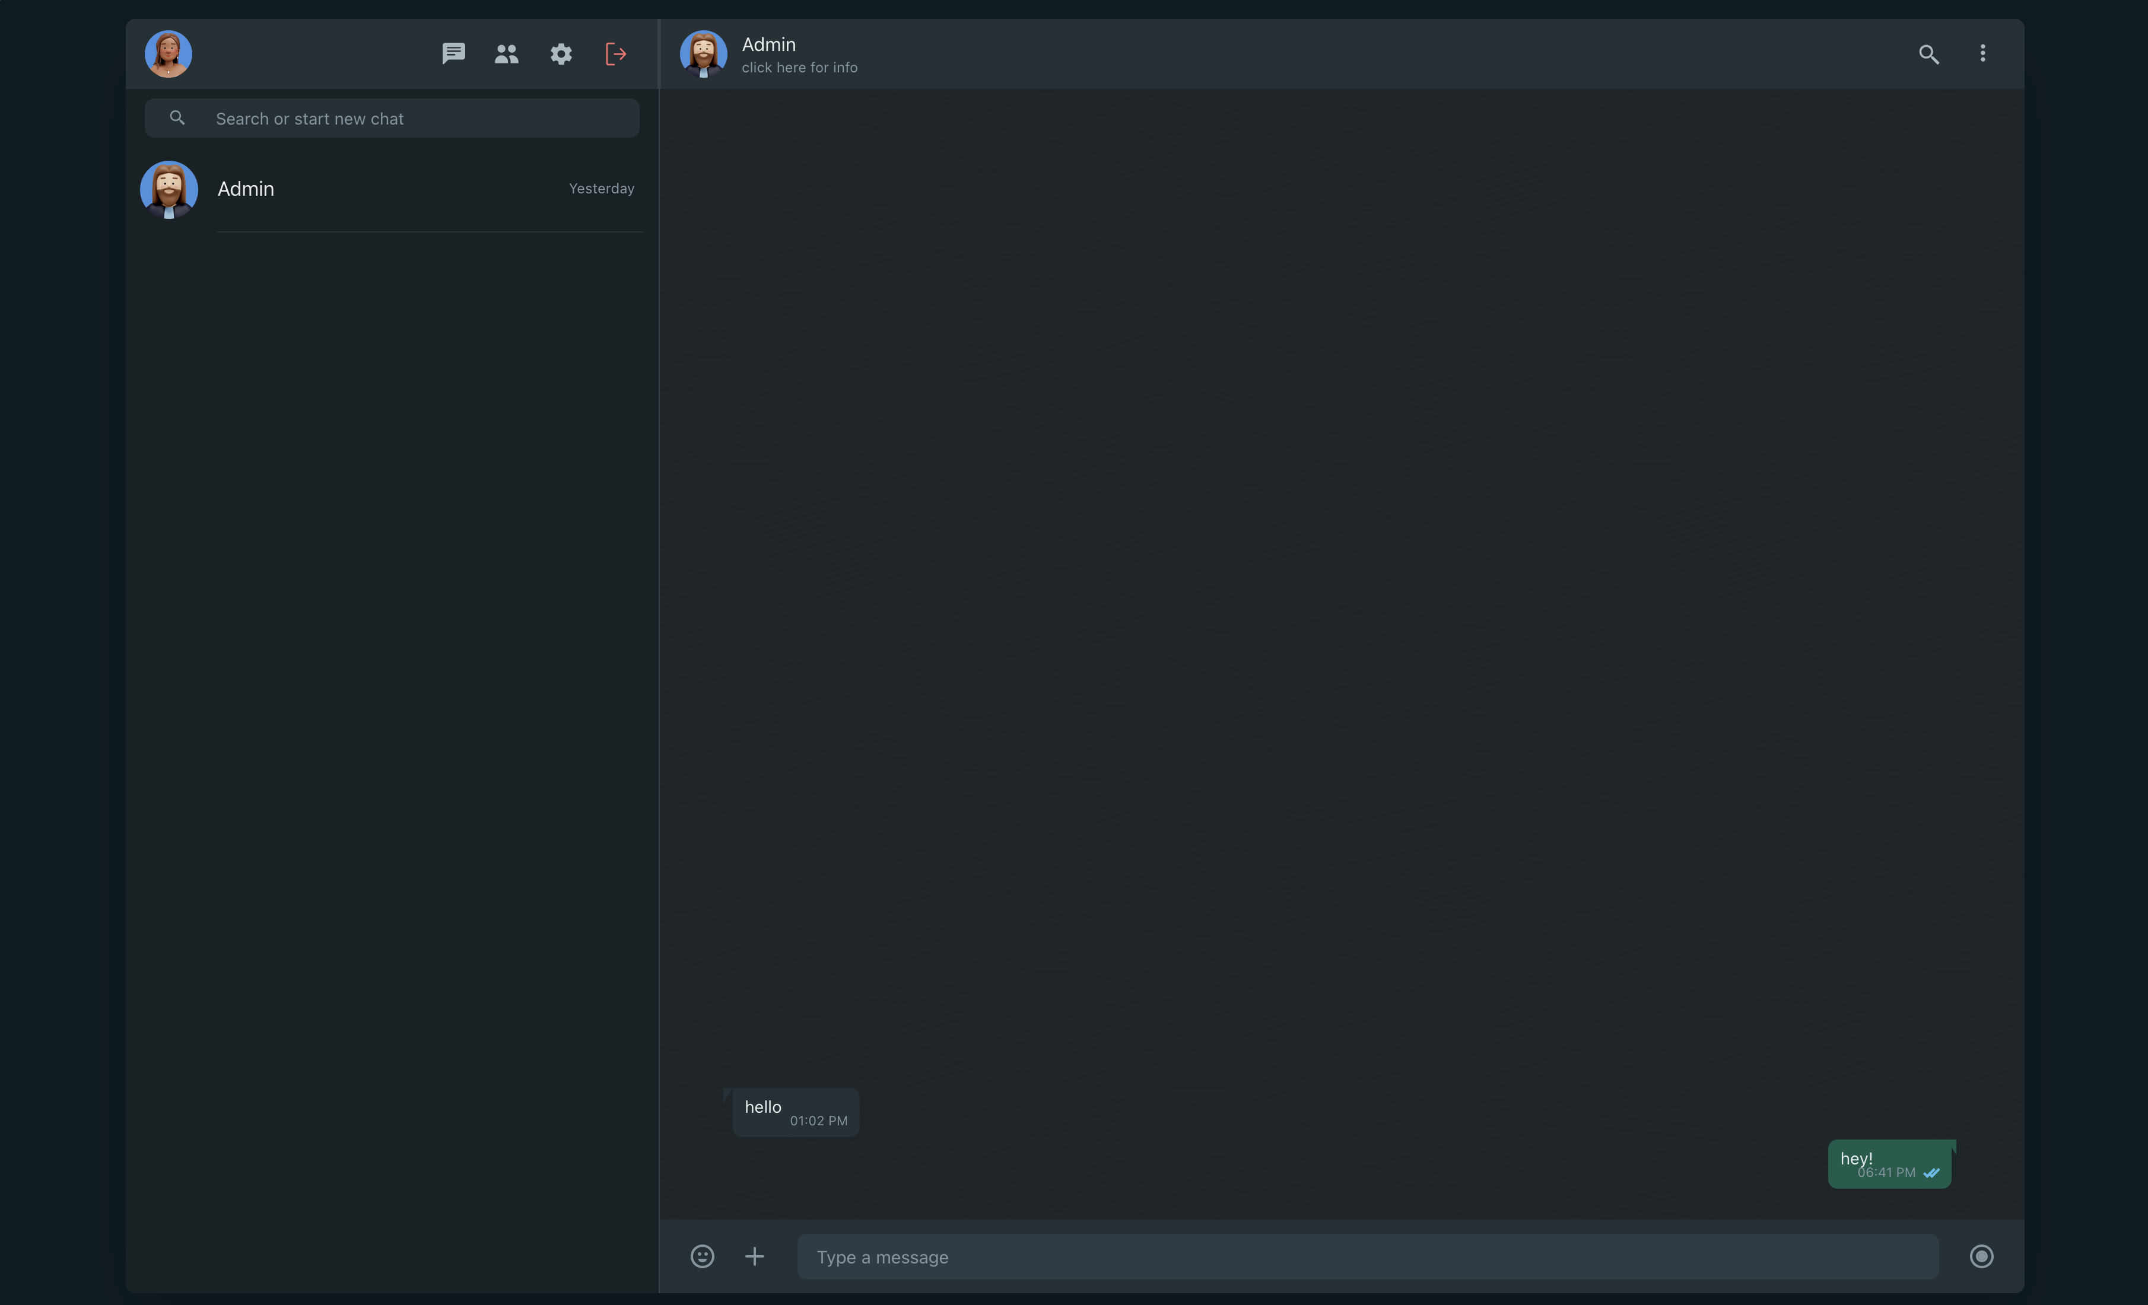This screenshot has height=1305, width=2148.
Task: Click the red logout icon
Action: (617, 54)
